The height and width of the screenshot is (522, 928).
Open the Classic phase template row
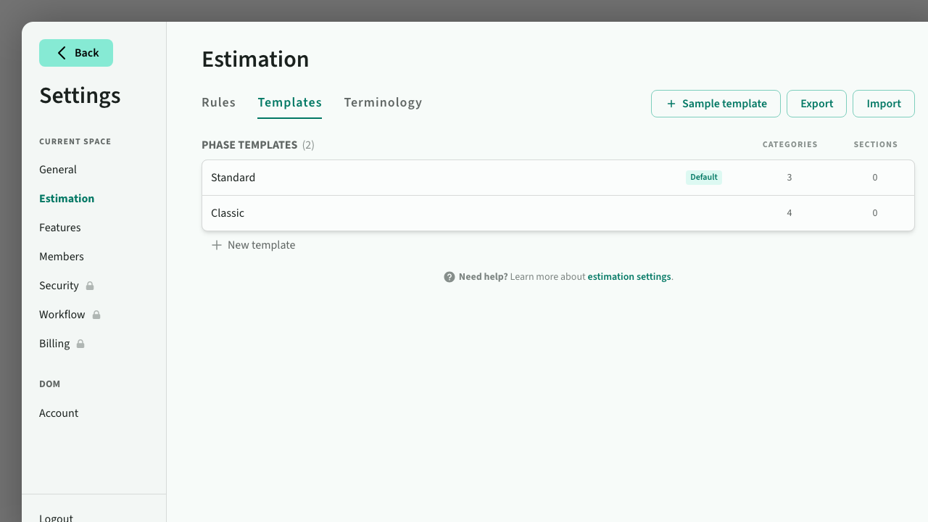[435, 213]
